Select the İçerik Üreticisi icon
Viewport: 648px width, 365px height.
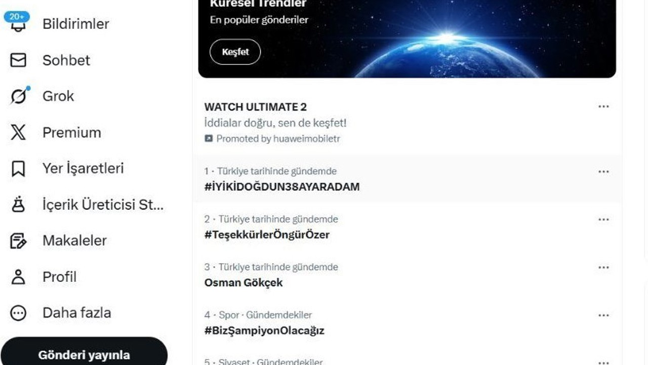(x=19, y=205)
